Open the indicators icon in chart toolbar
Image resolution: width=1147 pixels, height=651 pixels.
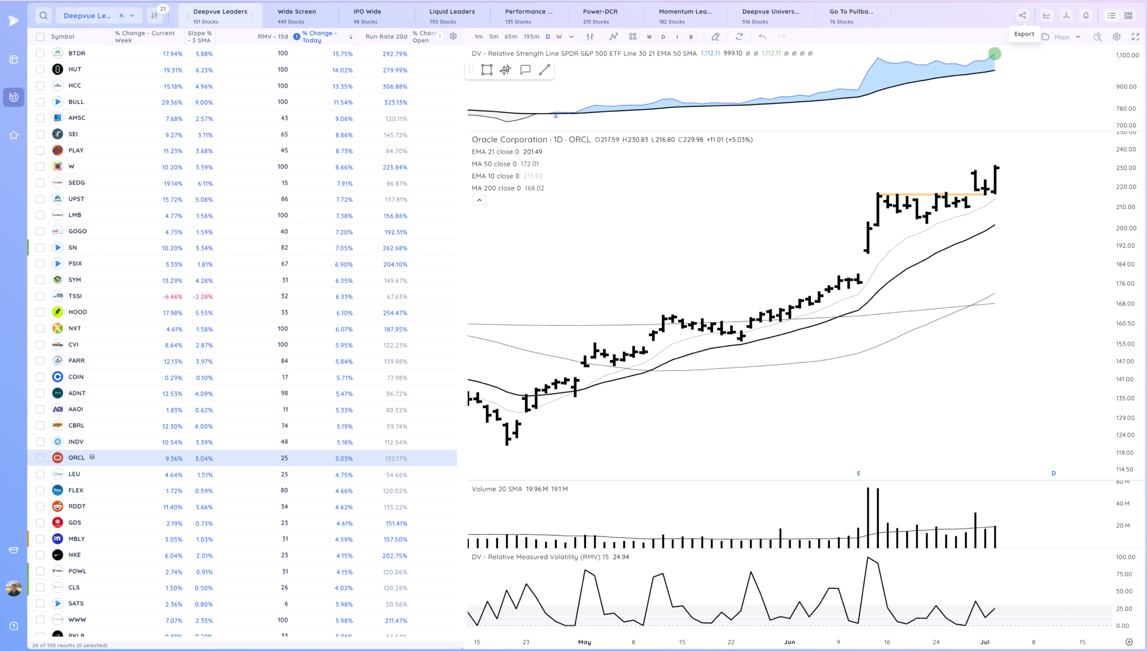(613, 37)
